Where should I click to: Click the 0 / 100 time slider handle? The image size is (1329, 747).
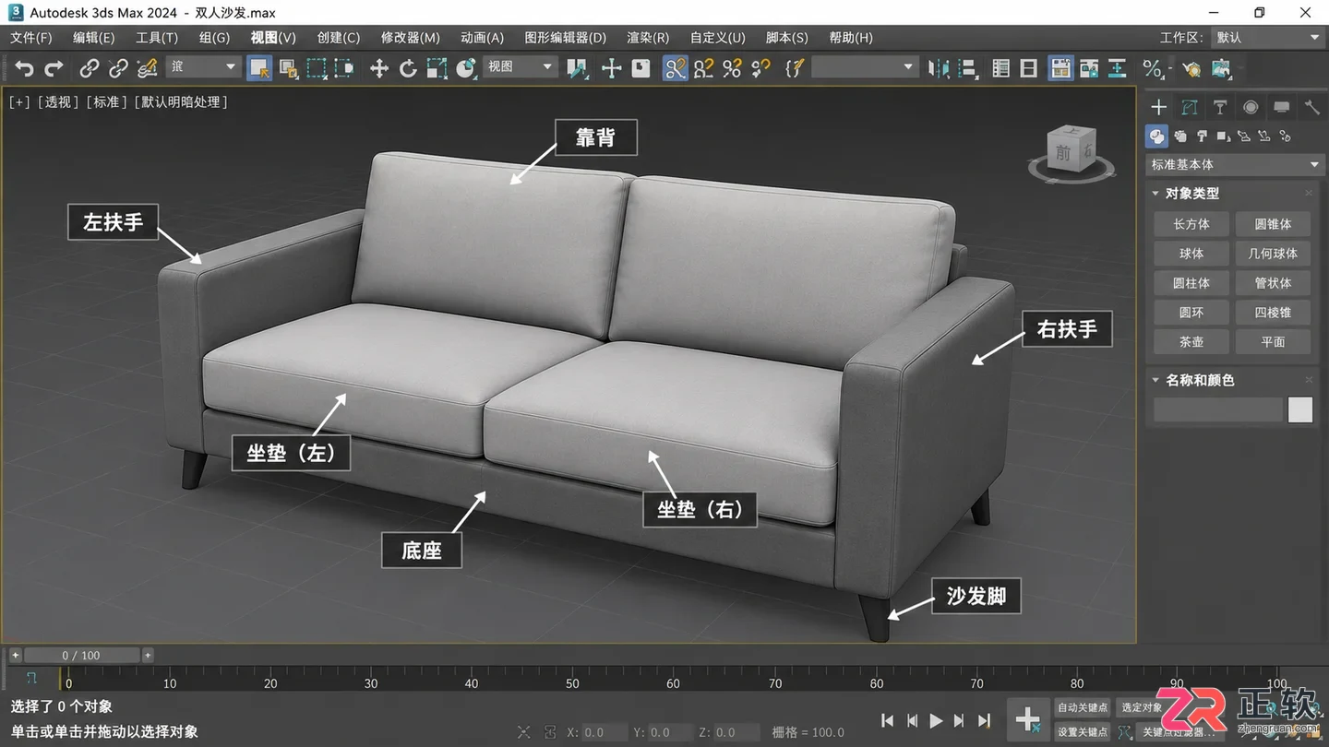tap(81, 656)
